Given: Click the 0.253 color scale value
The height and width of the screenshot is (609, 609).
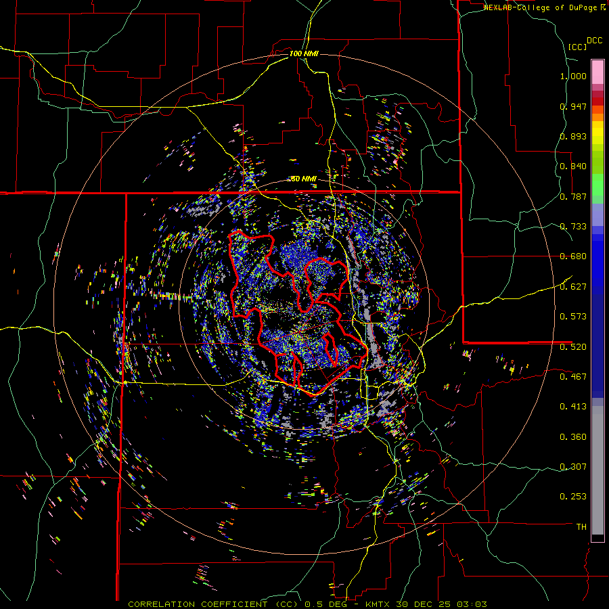Looking at the screenshot, I should (573, 497).
